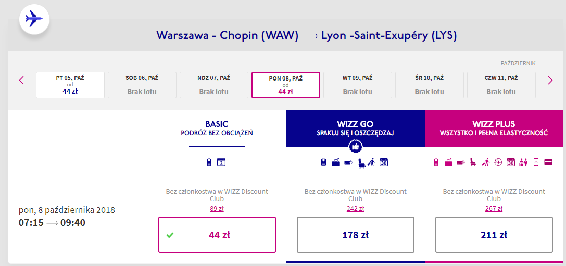Select the PON 08, PAŹ date tab
566x266 pixels.
coord(286,85)
